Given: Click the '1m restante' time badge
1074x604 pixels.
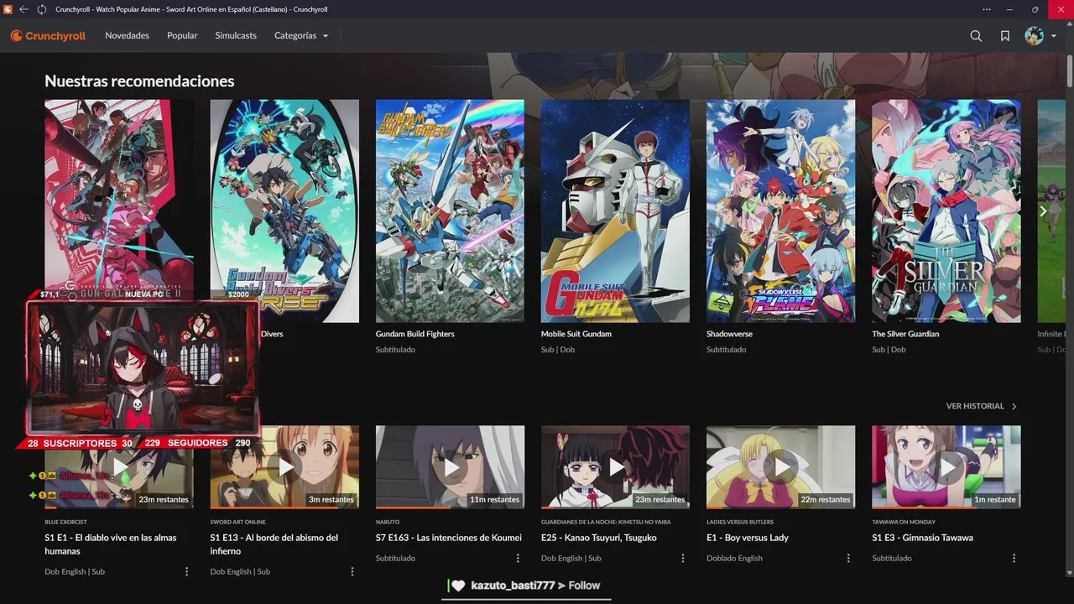Looking at the screenshot, I should [x=995, y=499].
